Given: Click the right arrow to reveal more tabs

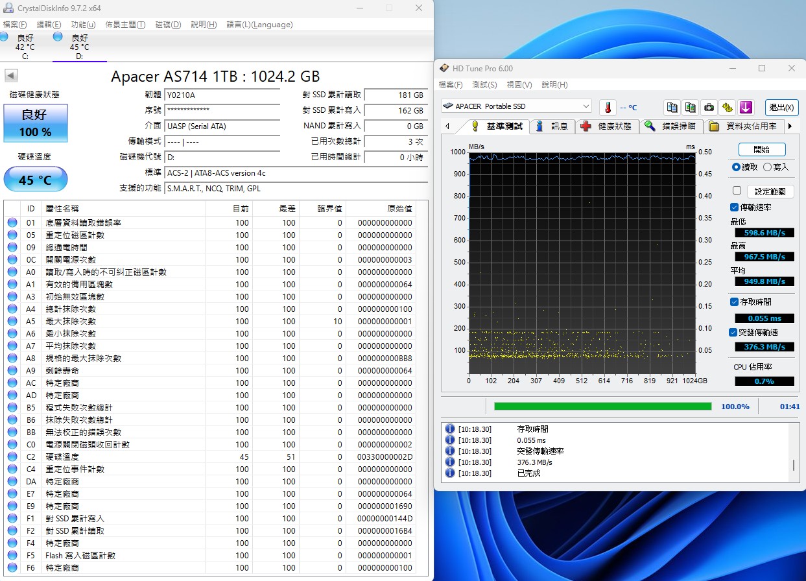Looking at the screenshot, I should click(789, 126).
